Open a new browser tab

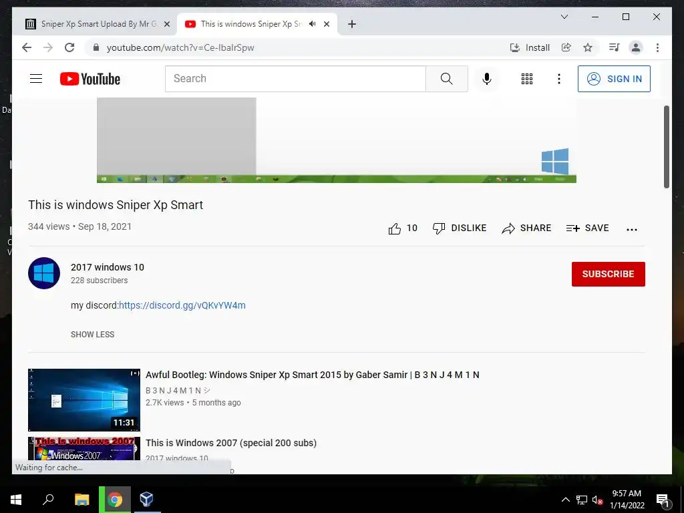[x=352, y=24]
